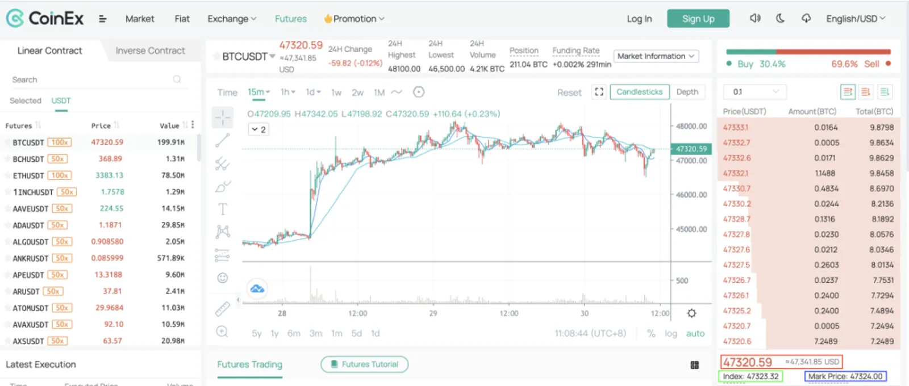Show sell orders only view
909x386 pixels.
(866, 92)
